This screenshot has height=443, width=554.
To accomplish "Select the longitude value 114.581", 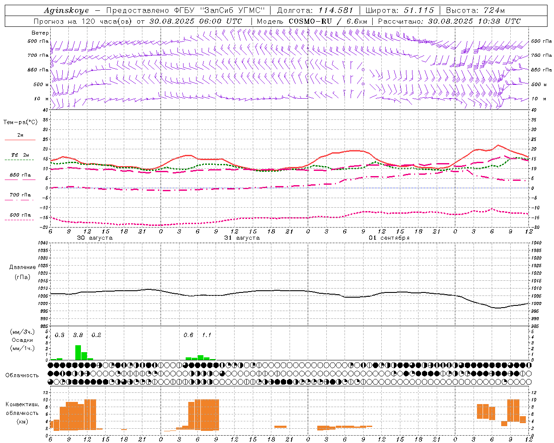I will (x=336, y=10).
